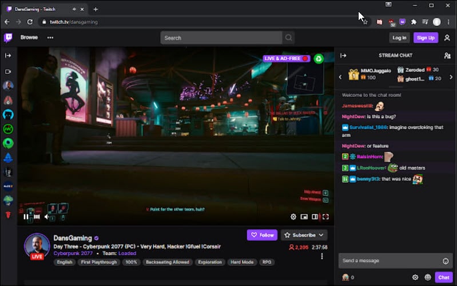
Task: Click the Log In button
Action: (x=399, y=38)
